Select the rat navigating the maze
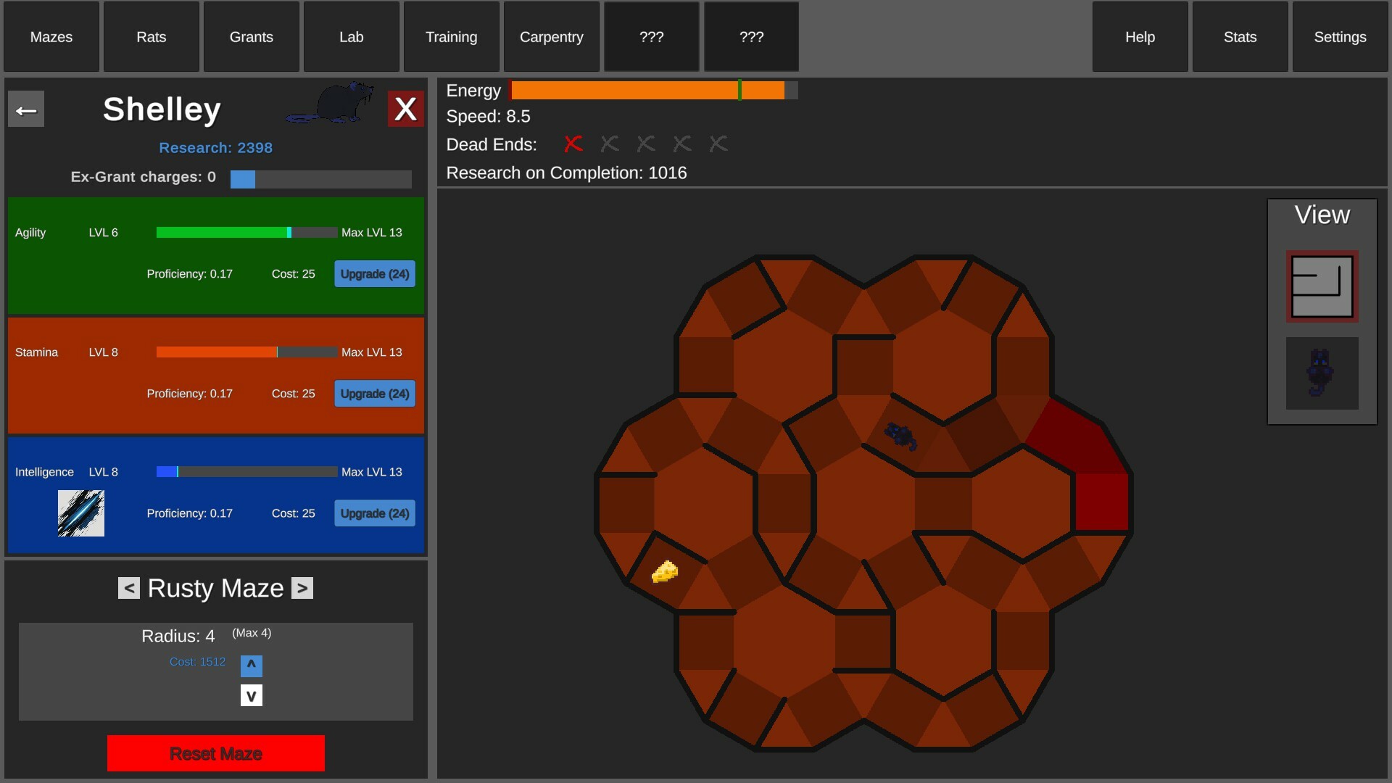Image resolution: width=1392 pixels, height=783 pixels. coord(901,437)
